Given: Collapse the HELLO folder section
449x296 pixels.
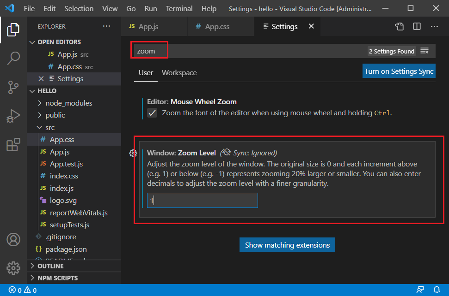Looking at the screenshot, I should coord(32,91).
